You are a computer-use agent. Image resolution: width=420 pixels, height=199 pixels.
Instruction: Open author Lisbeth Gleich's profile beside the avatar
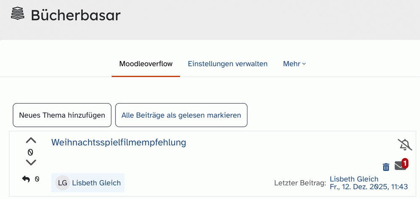96,183
